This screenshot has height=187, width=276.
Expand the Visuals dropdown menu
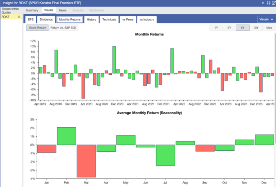[266, 19]
